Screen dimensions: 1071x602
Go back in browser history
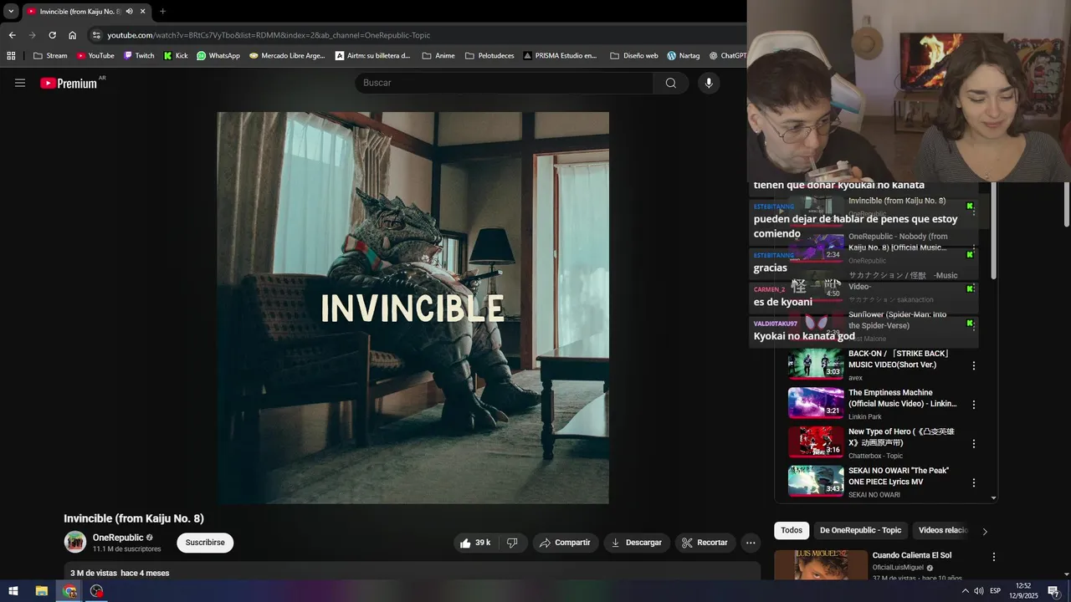12,35
